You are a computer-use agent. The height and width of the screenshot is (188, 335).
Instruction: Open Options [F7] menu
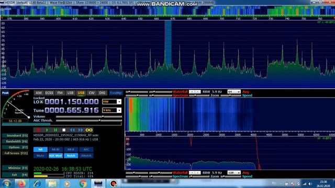coord(15,147)
